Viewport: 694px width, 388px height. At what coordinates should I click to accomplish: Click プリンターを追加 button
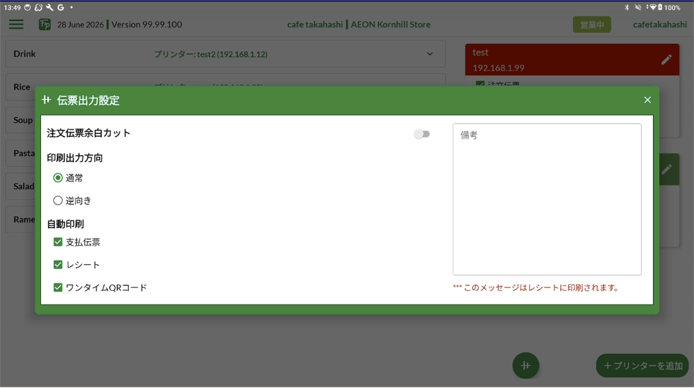(643, 366)
